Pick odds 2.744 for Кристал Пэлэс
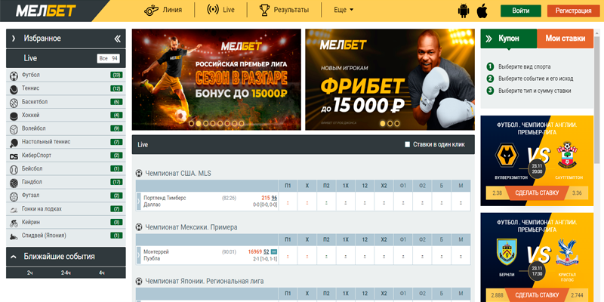604x302 pixels. tap(577, 295)
